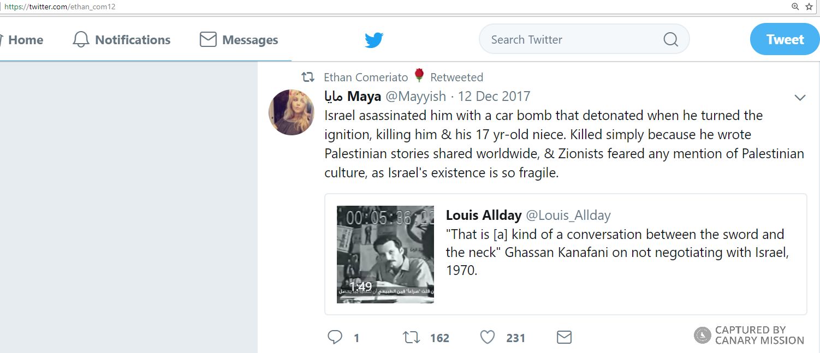Image resolution: width=820 pixels, height=353 pixels.
Task: Open the 12 Dec 2017 timestamp
Action: point(494,97)
